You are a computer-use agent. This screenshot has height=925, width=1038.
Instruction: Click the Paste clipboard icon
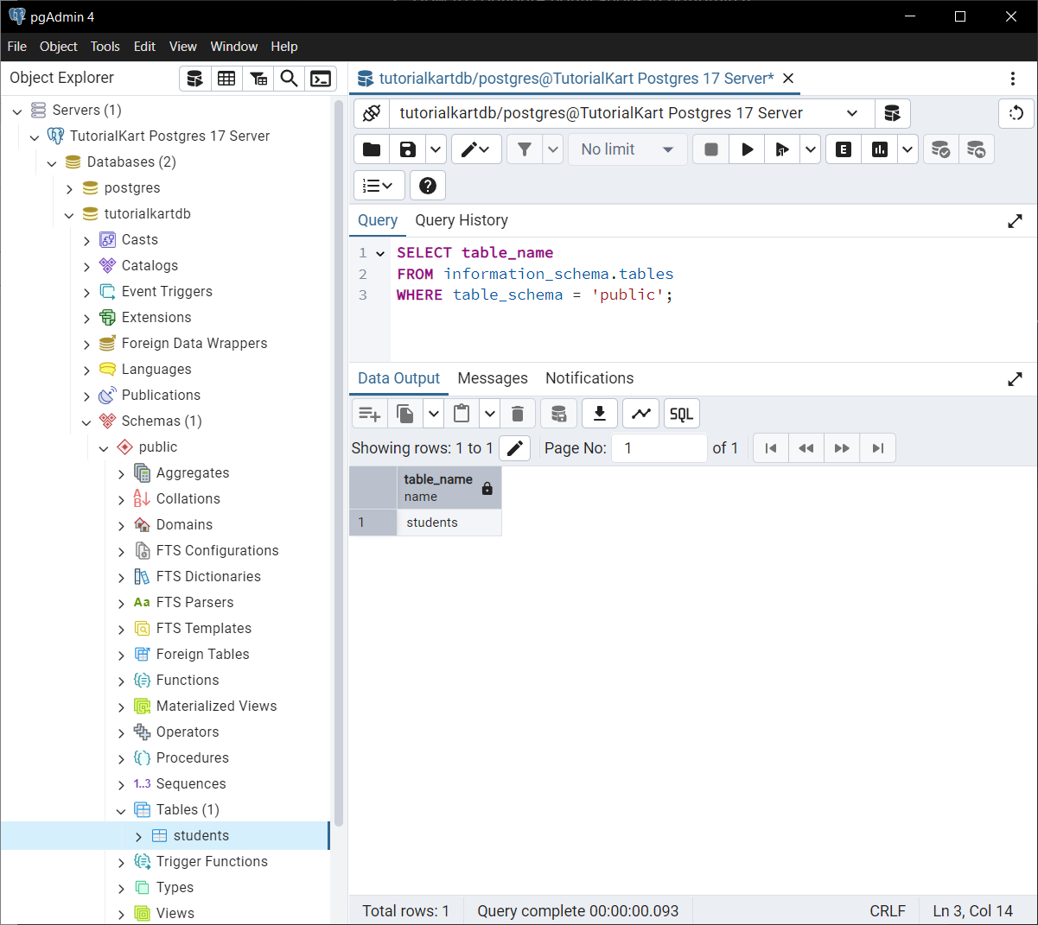click(x=462, y=414)
